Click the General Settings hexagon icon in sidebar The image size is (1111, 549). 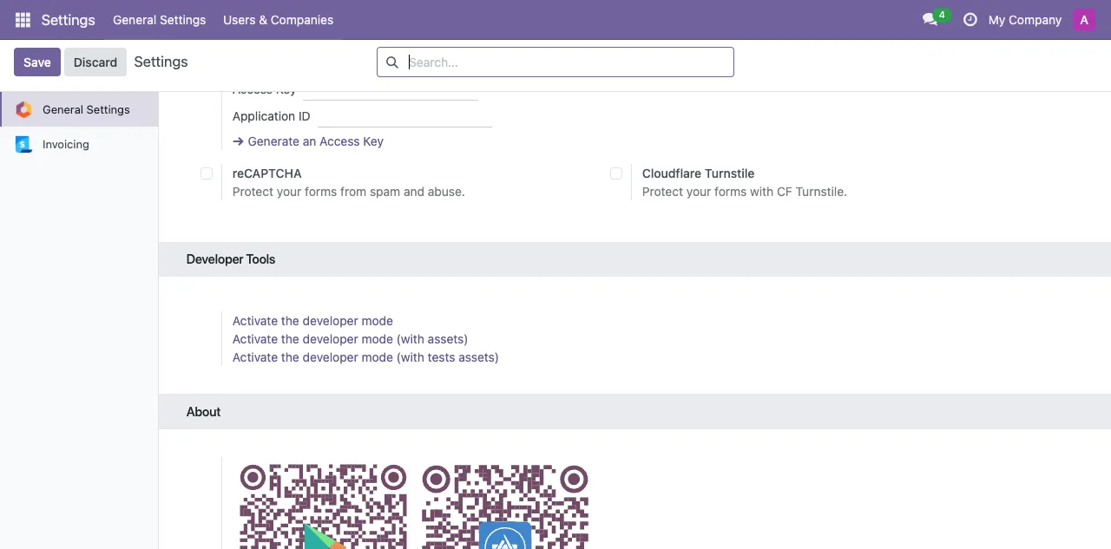point(24,109)
